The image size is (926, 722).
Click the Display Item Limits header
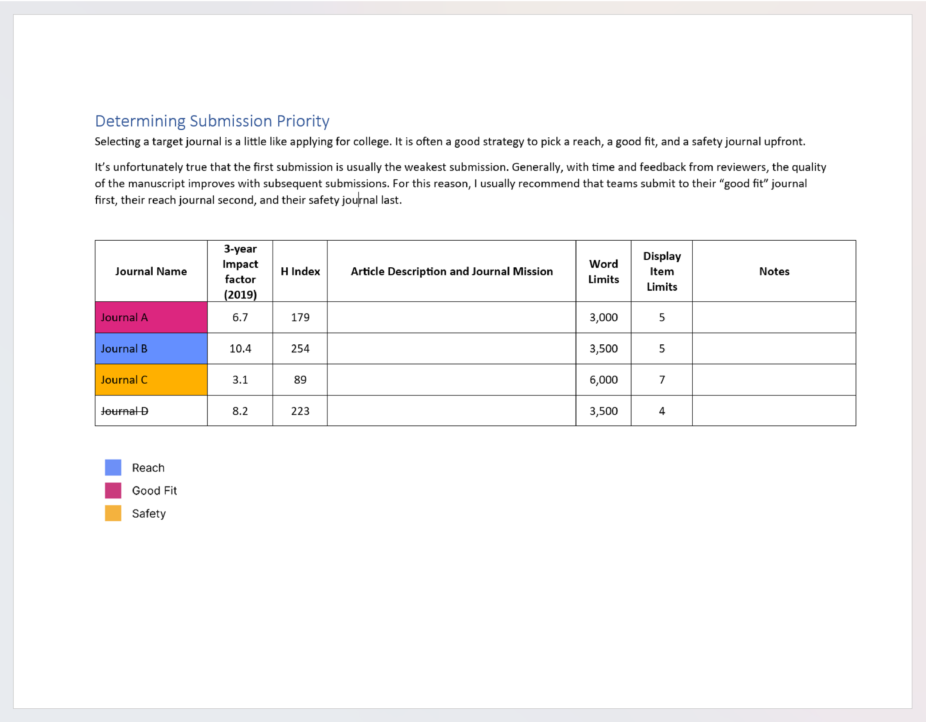coord(662,271)
